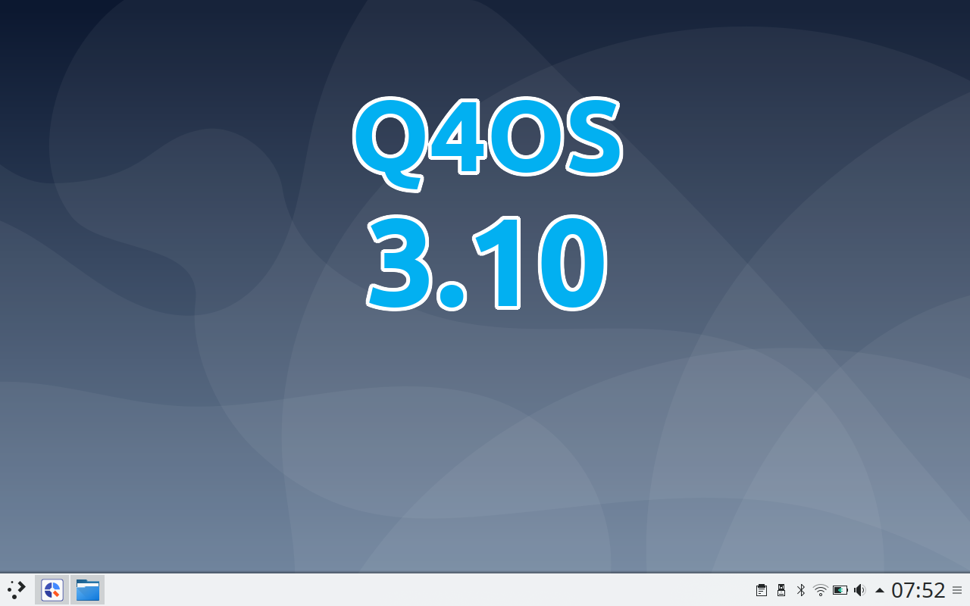
Task: Click the removable USB device notifier icon
Action: pyautogui.click(x=781, y=589)
